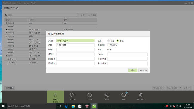
Task: Open the ヘルプ menu
Action: 33,3
